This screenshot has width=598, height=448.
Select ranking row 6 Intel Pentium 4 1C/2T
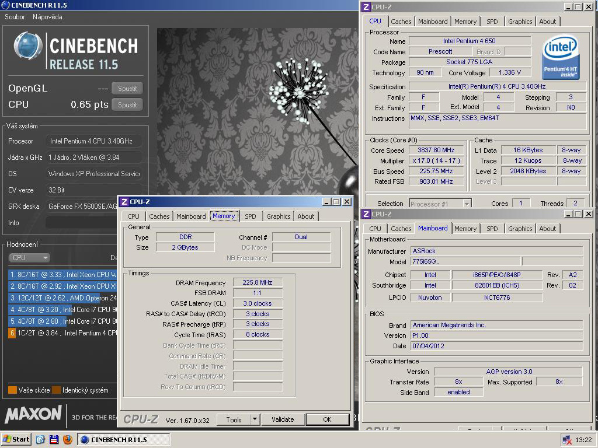tap(62, 333)
